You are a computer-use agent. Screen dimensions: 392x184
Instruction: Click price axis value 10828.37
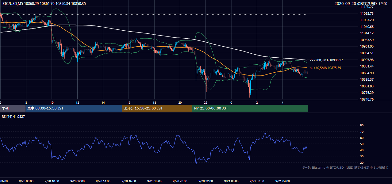367,79
